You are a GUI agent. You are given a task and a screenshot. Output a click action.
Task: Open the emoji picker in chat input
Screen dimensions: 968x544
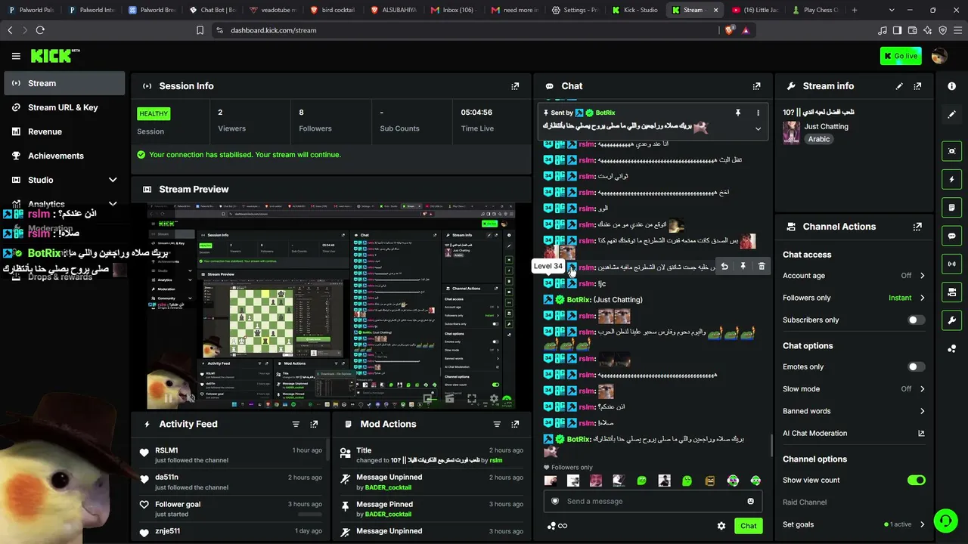pos(750,501)
